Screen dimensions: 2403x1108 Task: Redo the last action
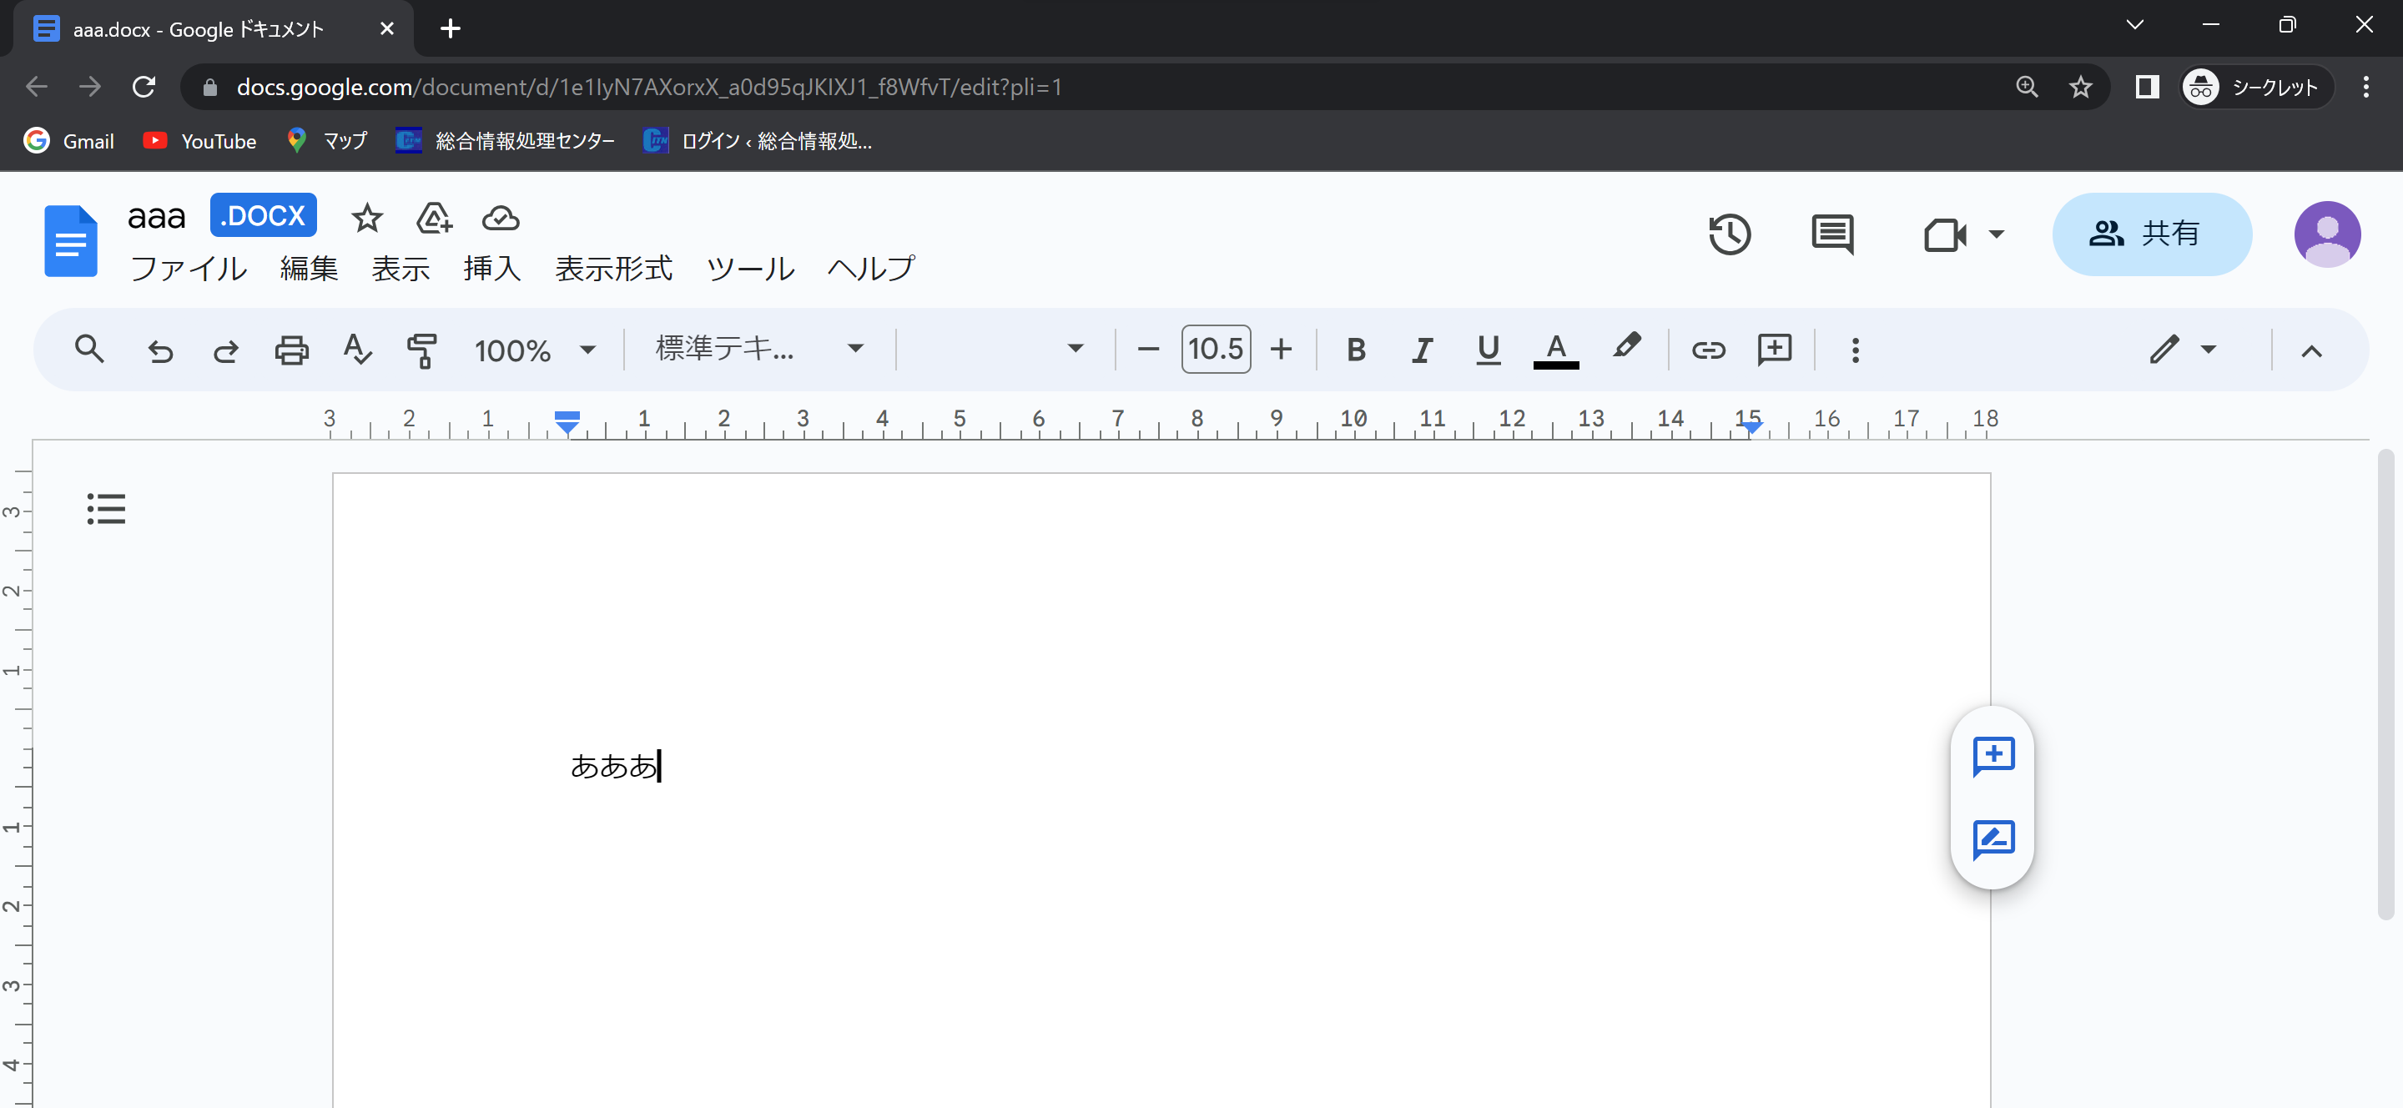226,350
